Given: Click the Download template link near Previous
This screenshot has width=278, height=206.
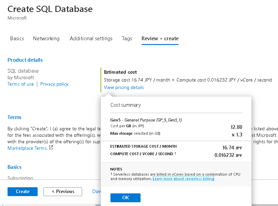Looking at the screenshot, I should [x=97, y=191].
